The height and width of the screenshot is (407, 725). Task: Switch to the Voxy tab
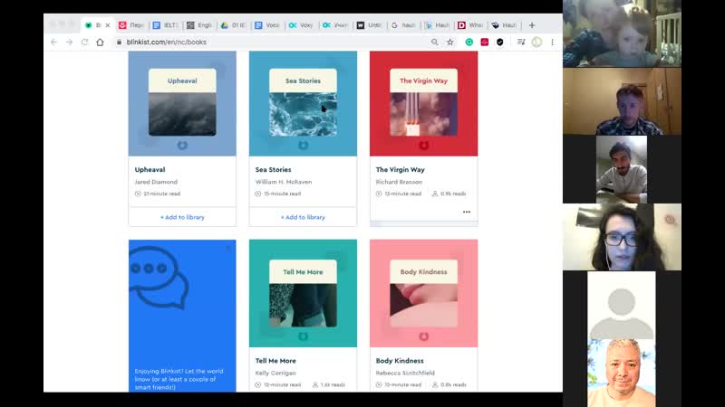pos(301,25)
